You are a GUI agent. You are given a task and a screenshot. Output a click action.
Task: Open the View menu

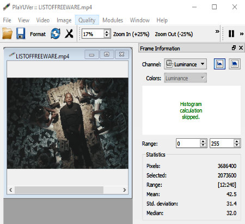23,20
